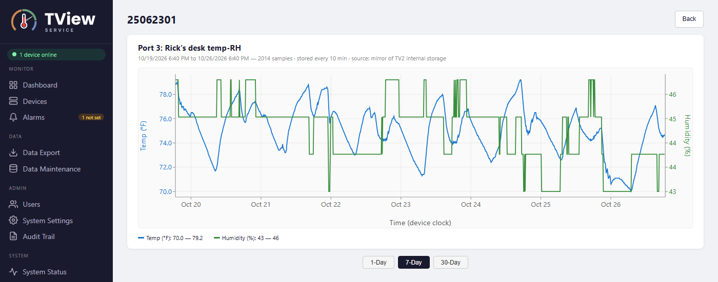Click the '43' humidity axis tick
Image resolution: width=718 pixels, height=282 pixels.
point(673,192)
